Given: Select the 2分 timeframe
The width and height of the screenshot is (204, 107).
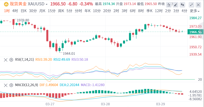Looking at the screenshot, I should click(168, 11).
